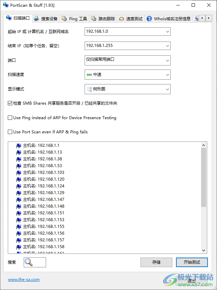
Task: Open the 显示模式 dropdown showing 树形图
Action: pos(168,89)
